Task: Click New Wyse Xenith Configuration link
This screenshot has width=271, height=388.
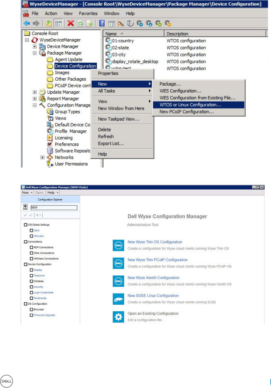Action: tap(153, 278)
